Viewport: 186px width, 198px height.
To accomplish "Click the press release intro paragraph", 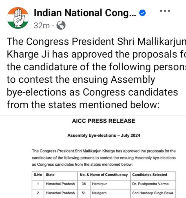I will [104, 158].
